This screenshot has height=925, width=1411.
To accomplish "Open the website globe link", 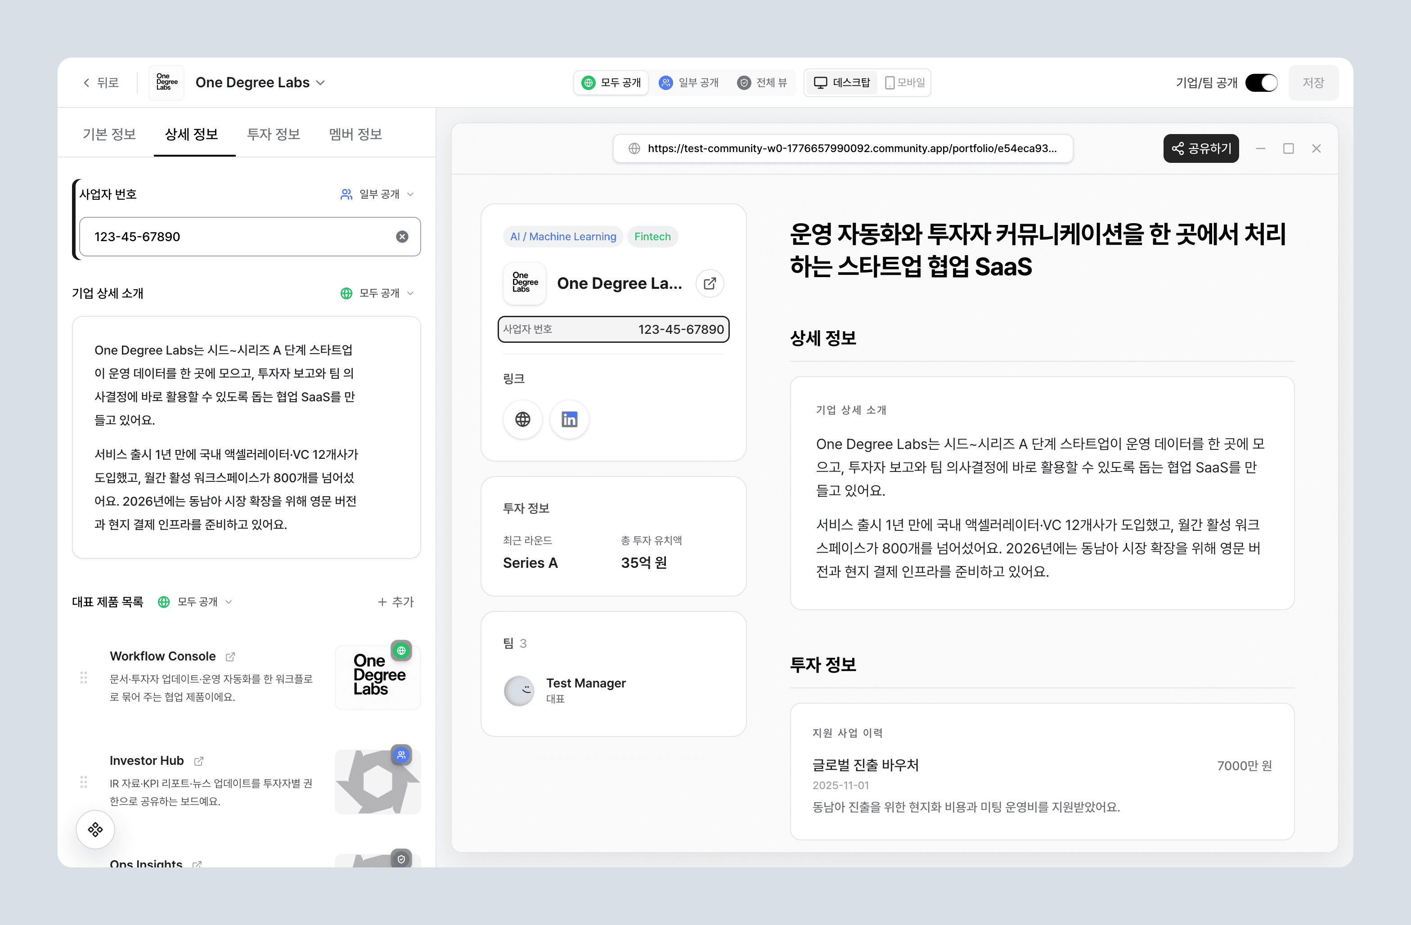I will (x=522, y=419).
